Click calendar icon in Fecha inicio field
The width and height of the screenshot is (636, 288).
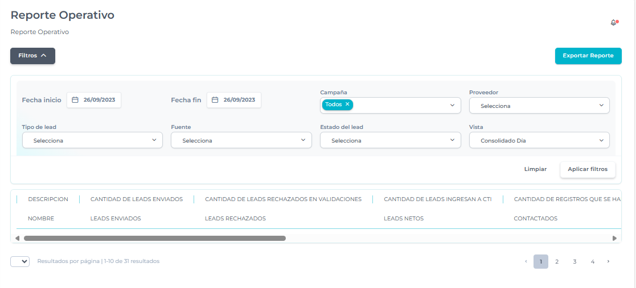pos(75,100)
